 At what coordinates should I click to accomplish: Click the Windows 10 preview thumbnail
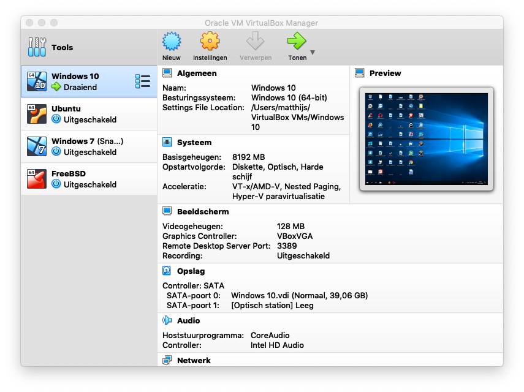426,138
